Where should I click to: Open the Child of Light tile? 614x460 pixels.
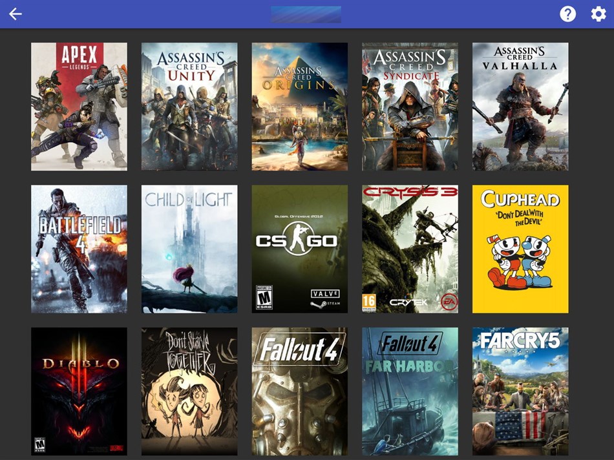[189, 249]
